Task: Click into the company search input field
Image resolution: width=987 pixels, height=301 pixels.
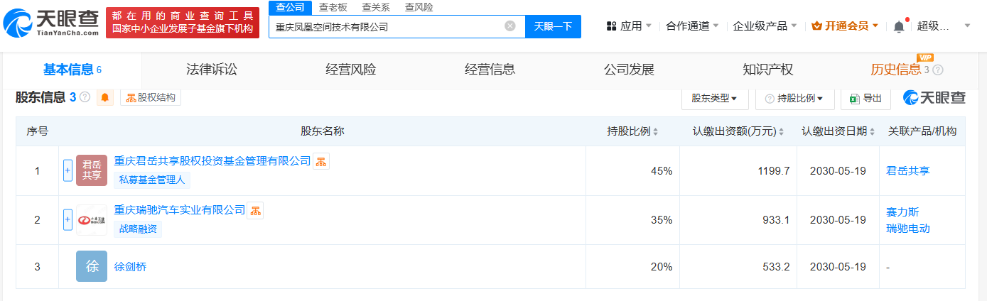Action: 387,26
